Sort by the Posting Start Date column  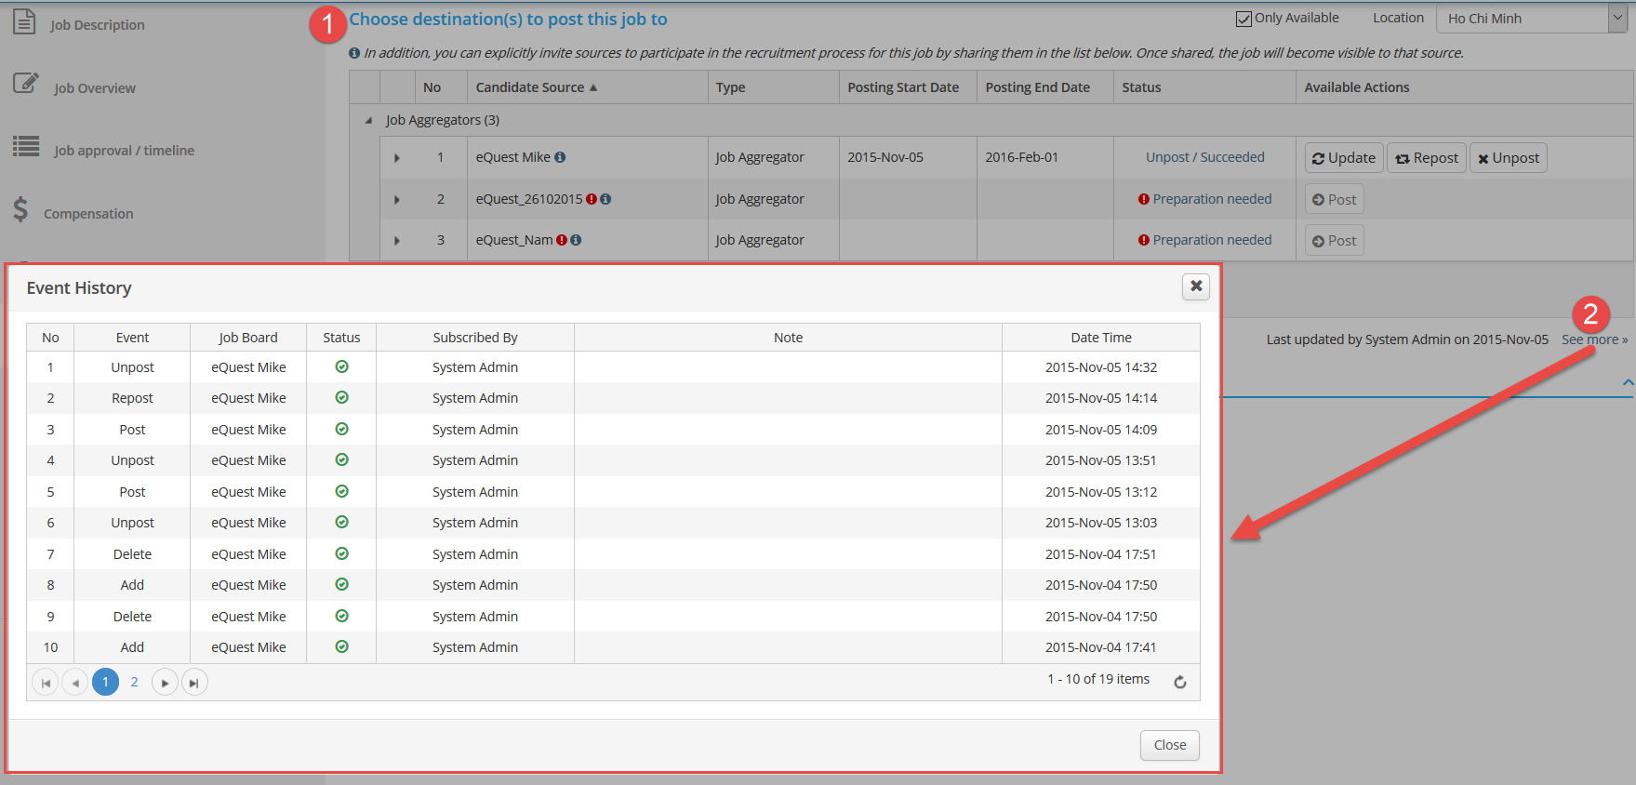pos(903,87)
